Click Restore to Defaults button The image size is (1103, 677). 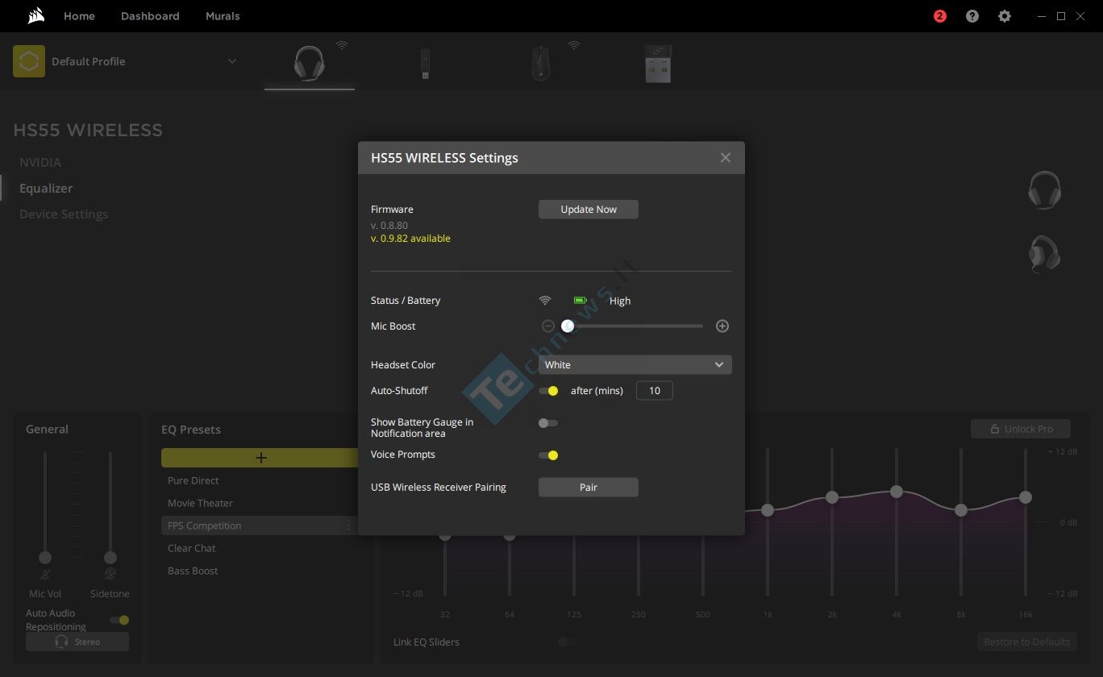(x=1027, y=642)
